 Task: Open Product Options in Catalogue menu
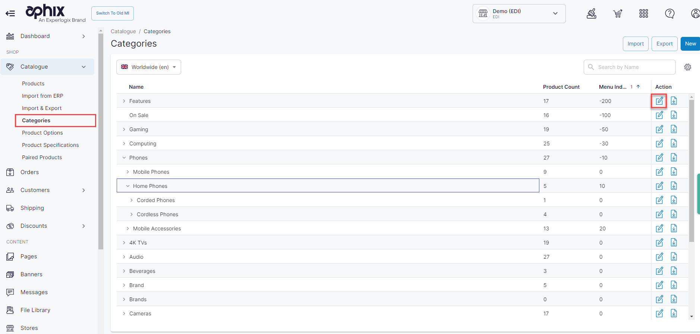[x=42, y=133]
